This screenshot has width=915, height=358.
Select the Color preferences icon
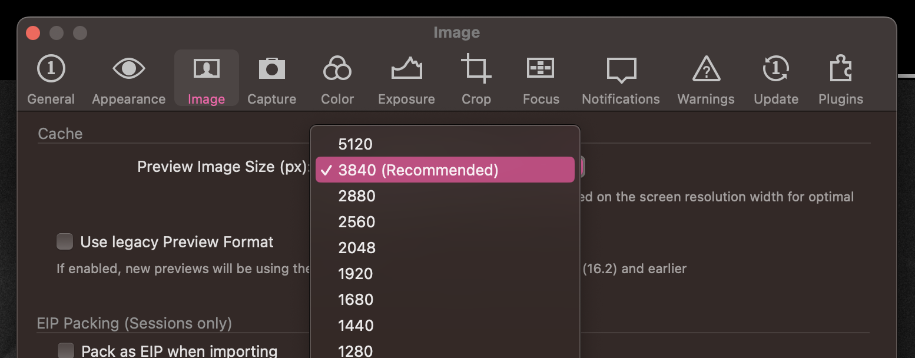click(337, 79)
